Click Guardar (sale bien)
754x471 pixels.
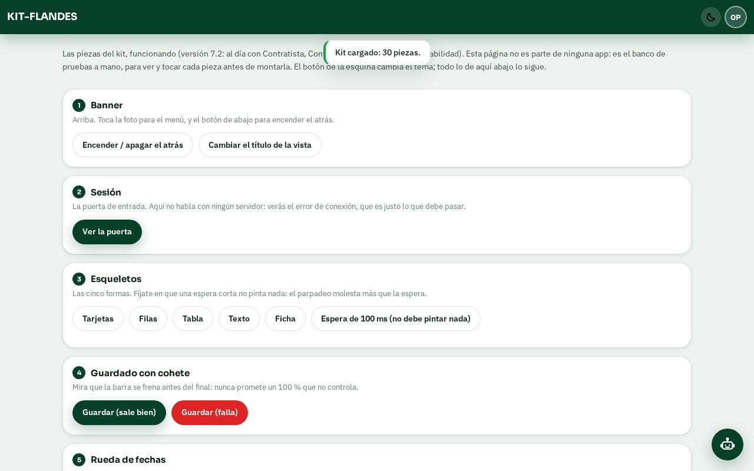(x=119, y=413)
